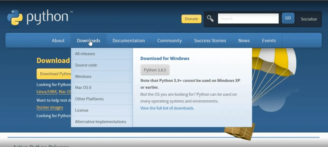This screenshot has height=147, width=328.
Task: Click the yellow Download Python button
Action: pos(54,74)
